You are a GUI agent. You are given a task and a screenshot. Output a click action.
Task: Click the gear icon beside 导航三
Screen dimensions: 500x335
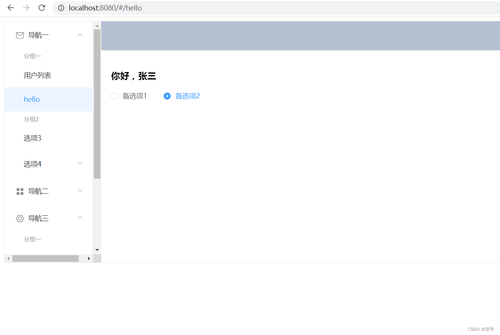(20, 218)
